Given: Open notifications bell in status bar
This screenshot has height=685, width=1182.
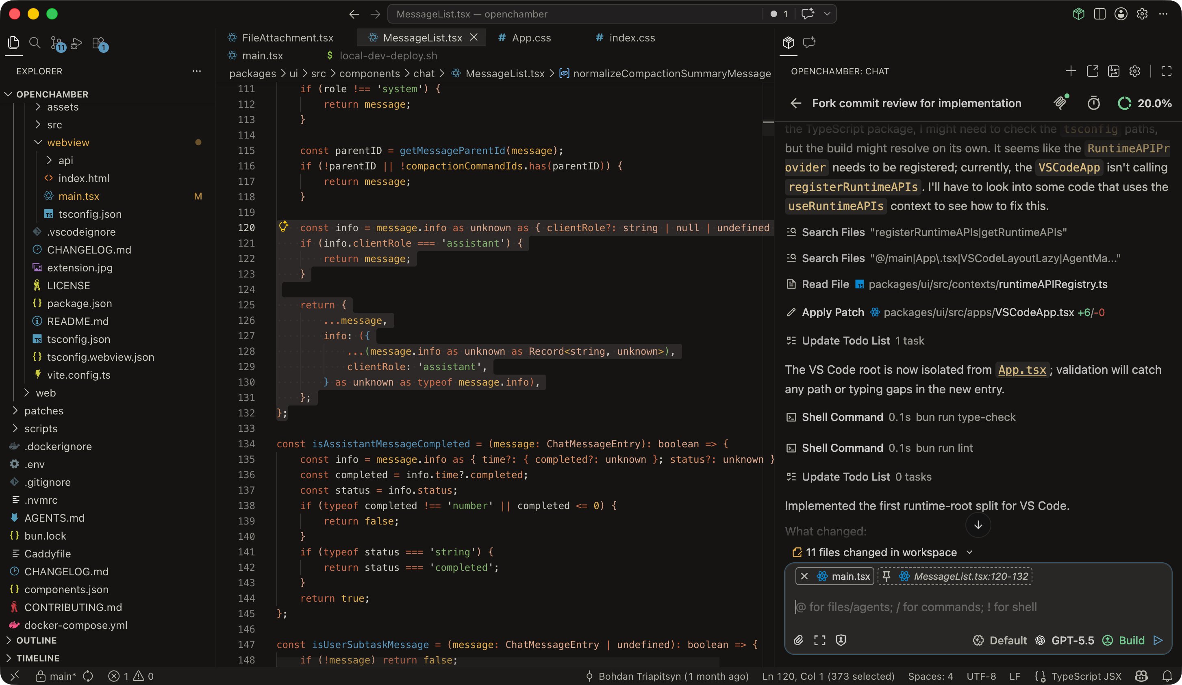Looking at the screenshot, I should click(1167, 676).
